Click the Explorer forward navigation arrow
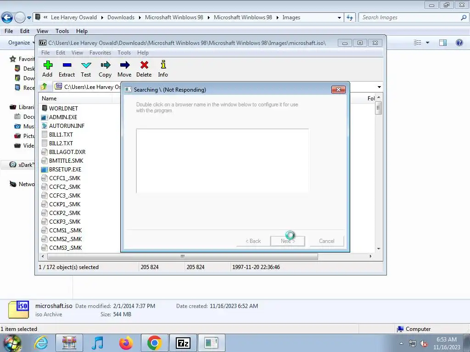 pyautogui.click(x=20, y=18)
